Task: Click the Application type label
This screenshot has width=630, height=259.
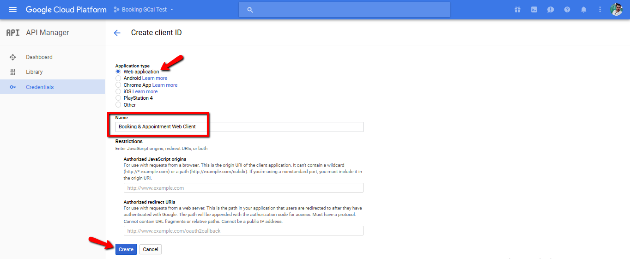Action: pos(133,66)
